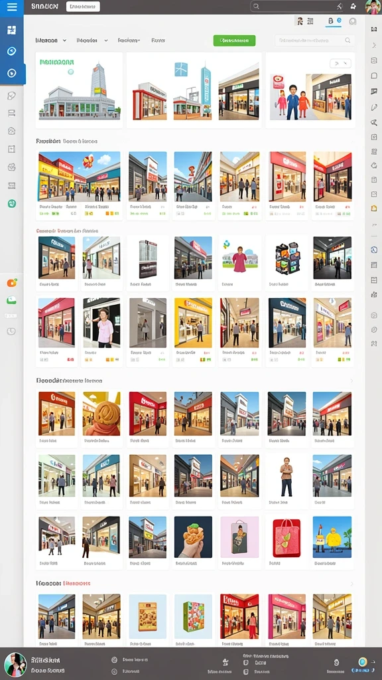Click the notification bell in top bar

[353, 7]
